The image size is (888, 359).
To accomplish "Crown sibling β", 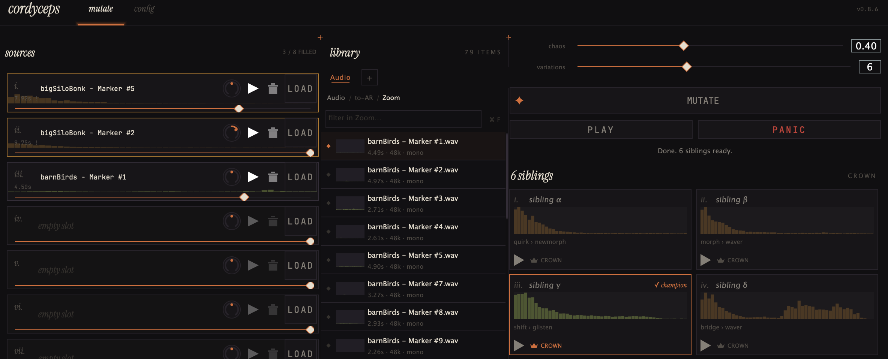I will pyautogui.click(x=733, y=260).
